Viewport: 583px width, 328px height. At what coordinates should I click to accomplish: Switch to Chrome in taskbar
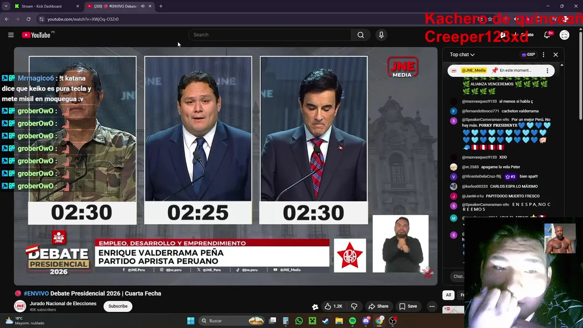(379, 321)
